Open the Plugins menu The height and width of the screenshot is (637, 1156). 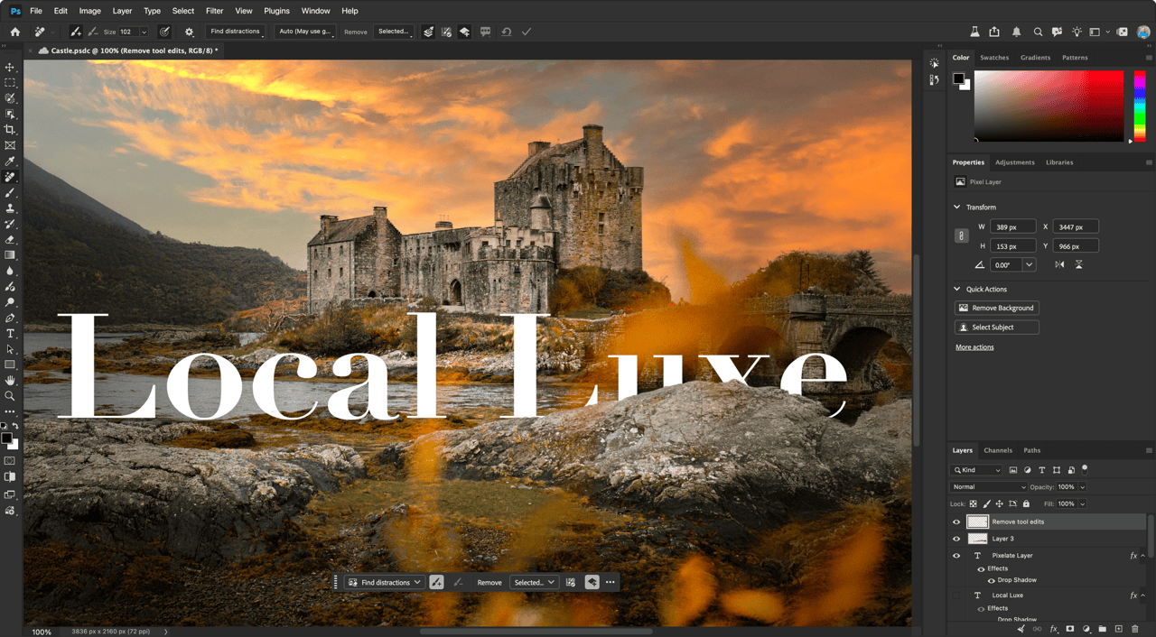click(277, 11)
